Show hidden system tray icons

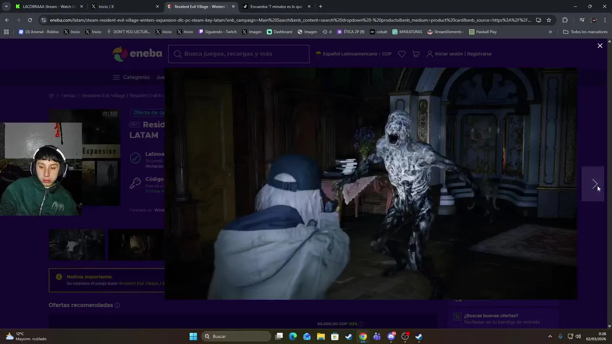[x=550, y=336]
